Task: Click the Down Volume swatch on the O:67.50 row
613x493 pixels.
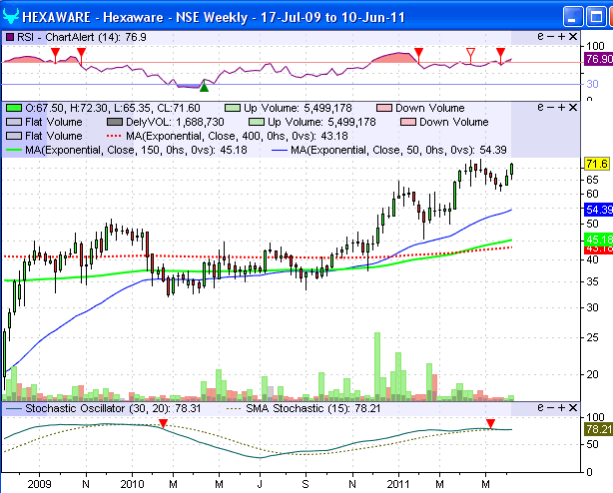Action: click(384, 108)
